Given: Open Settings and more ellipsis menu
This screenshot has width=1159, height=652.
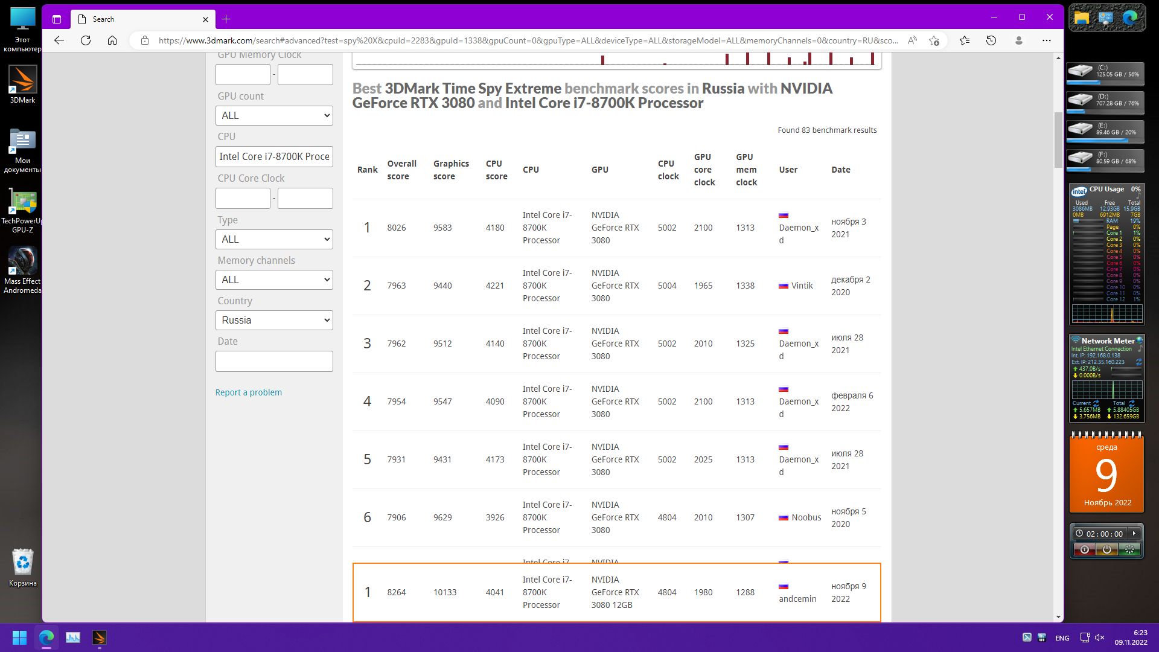Looking at the screenshot, I should click(x=1046, y=40).
